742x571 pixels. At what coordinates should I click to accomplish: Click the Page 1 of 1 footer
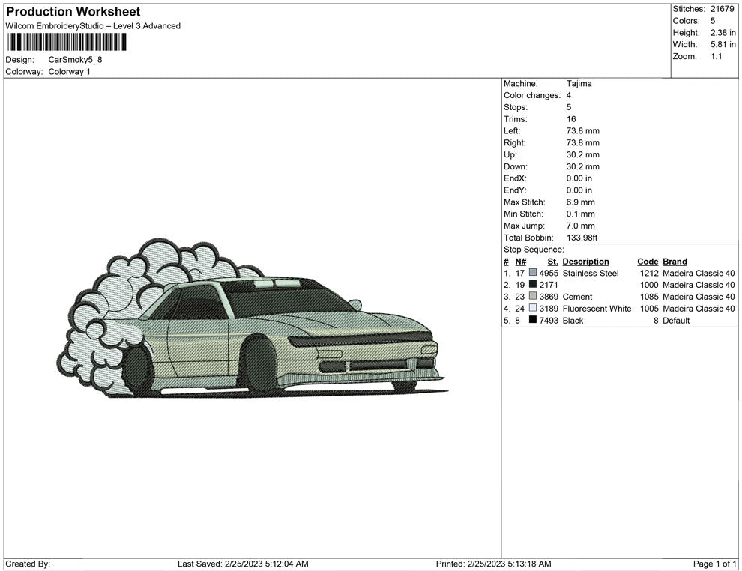coord(715,564)
